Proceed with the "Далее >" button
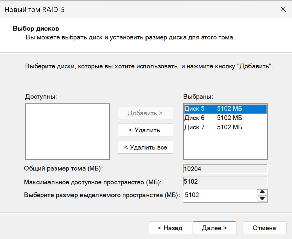The width and height of the screenshot is (292, 239). pyautogui.click(x=214, y=228)
